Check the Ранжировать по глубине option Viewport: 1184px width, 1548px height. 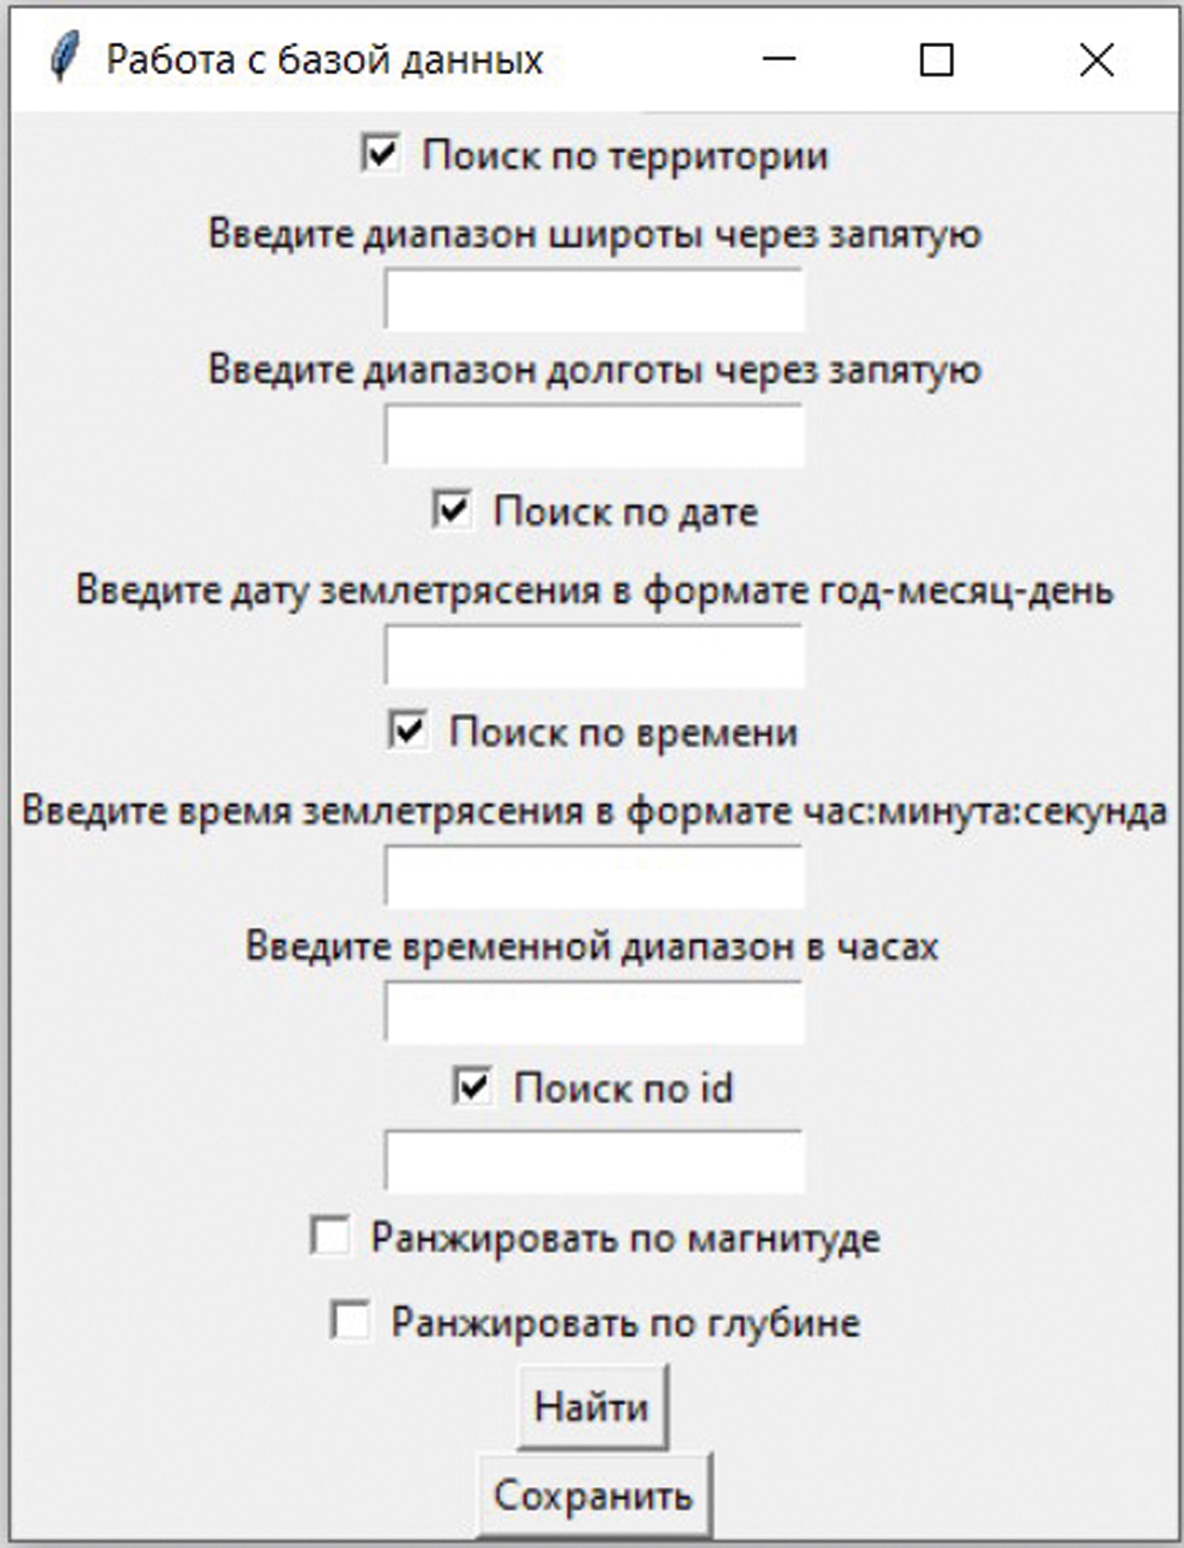tap(350, 1320)
